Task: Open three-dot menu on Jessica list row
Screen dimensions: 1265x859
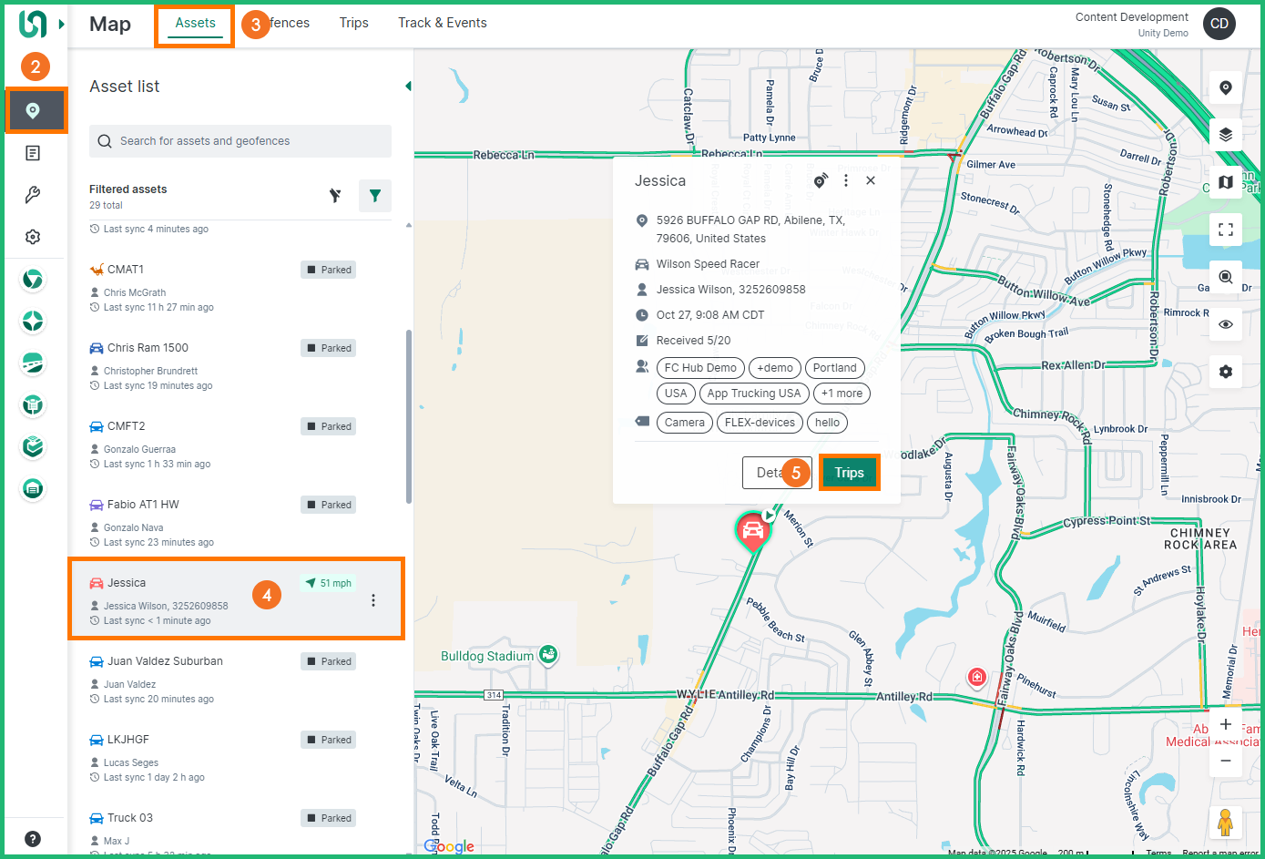Action: (x=373, y=600)
